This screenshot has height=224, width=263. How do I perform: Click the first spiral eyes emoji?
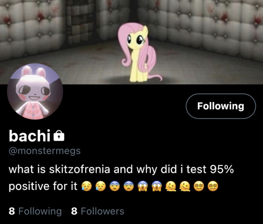coord(199,186)
